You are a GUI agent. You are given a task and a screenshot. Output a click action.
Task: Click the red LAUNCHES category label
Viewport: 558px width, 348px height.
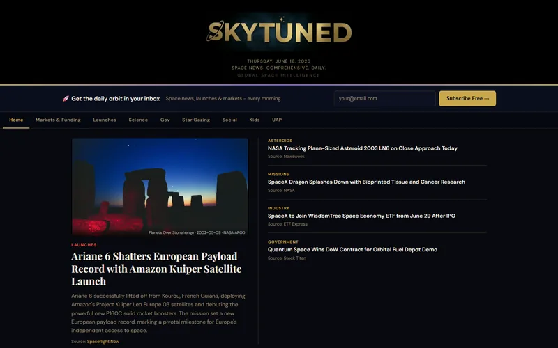pyautogui.click(x=84, y=245)
